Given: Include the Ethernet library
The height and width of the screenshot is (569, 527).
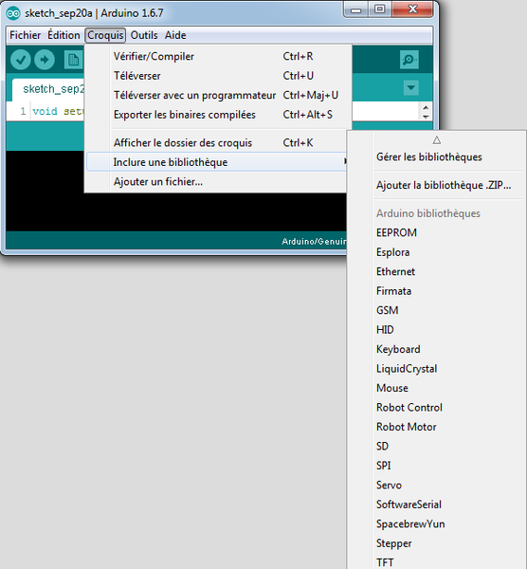Looking at the screenshot, I should click(x=437, y=271).
